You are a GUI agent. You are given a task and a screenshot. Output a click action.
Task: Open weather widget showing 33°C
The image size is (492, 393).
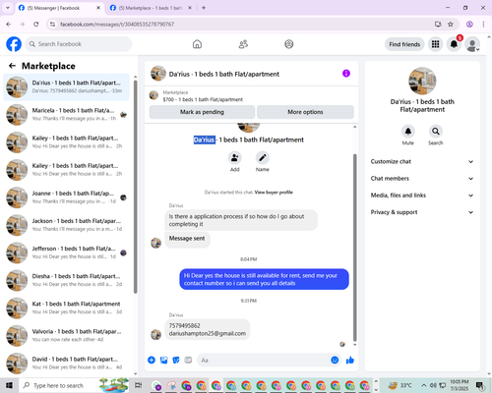pyautogui.click(x=400, y=385)
